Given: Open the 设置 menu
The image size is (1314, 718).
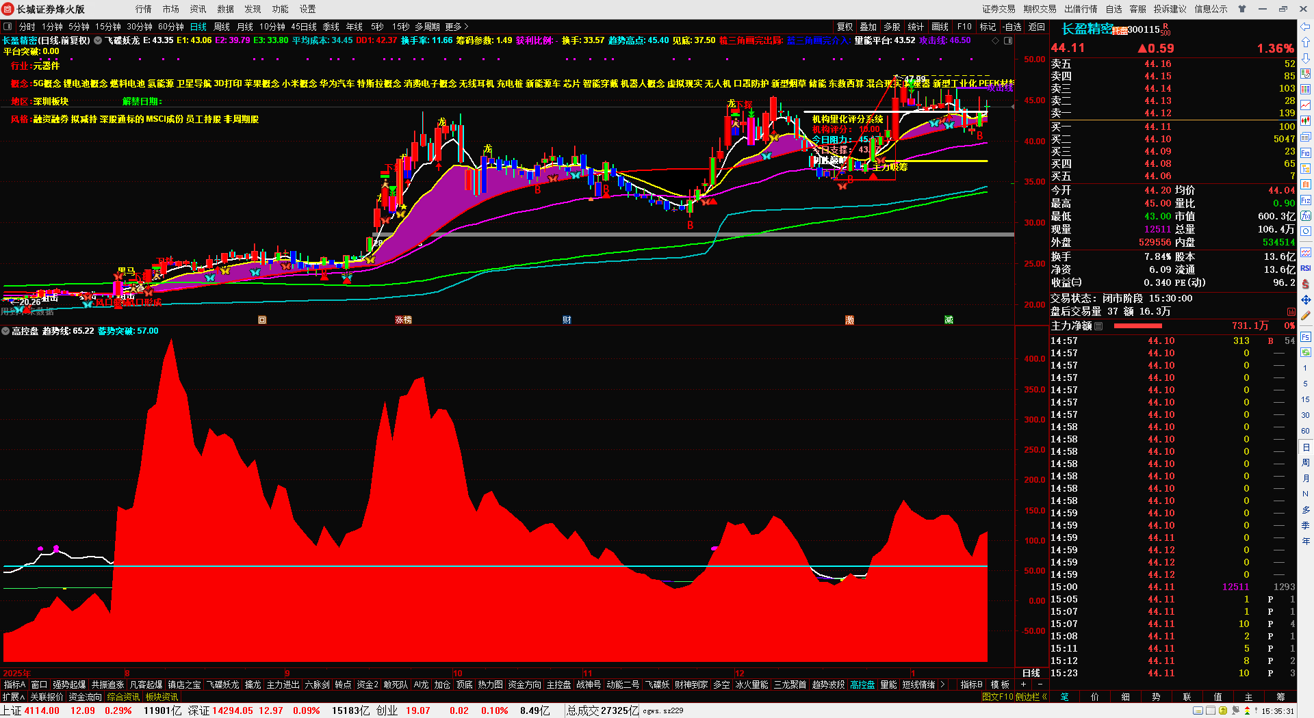Looking at the screenshot, I should click(x=308, y=9).
